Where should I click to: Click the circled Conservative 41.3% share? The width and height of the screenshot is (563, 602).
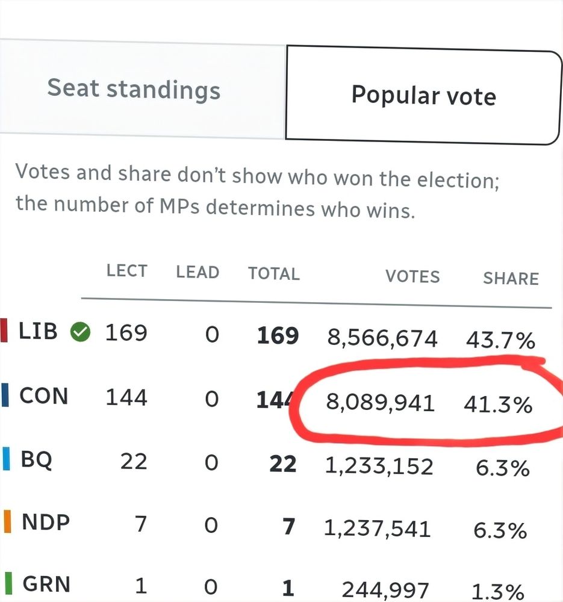(498, 405)
